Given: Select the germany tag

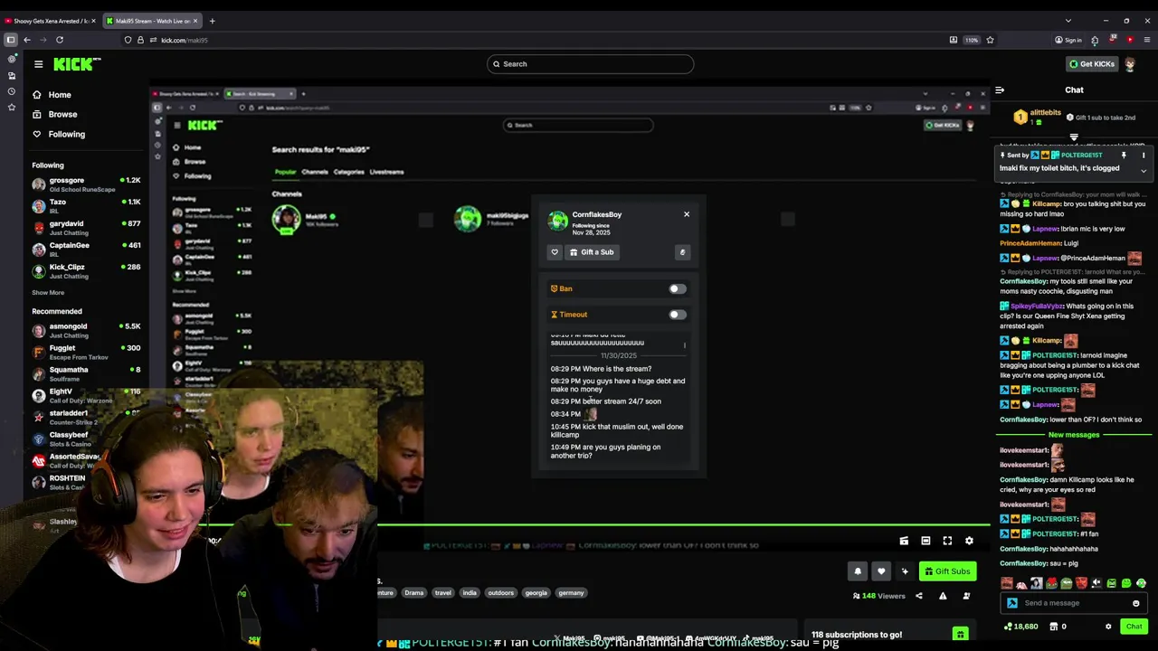Looking at the screenshot, I should click(571, 593).
